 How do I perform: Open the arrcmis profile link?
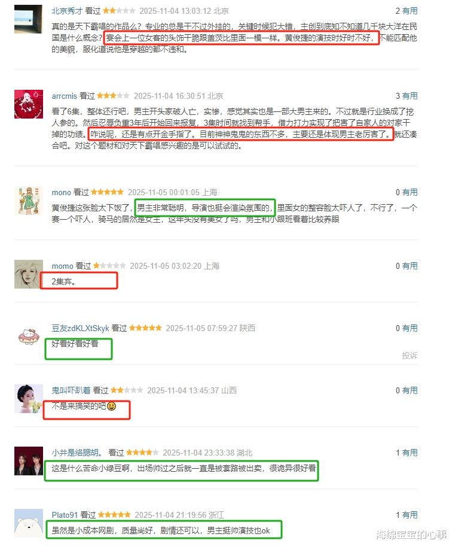[x=65, y=96]
